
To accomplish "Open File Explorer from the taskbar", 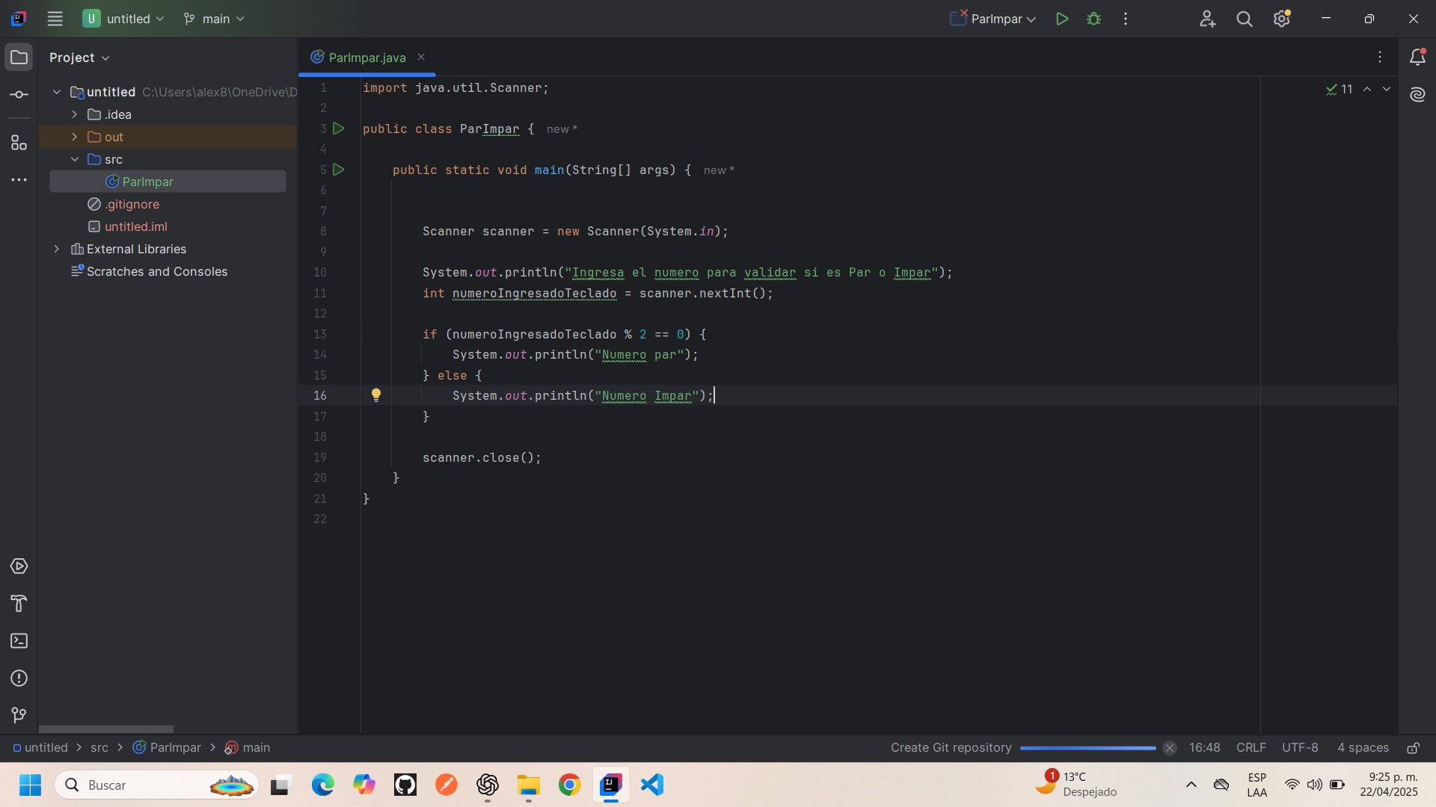I will 528,785.
